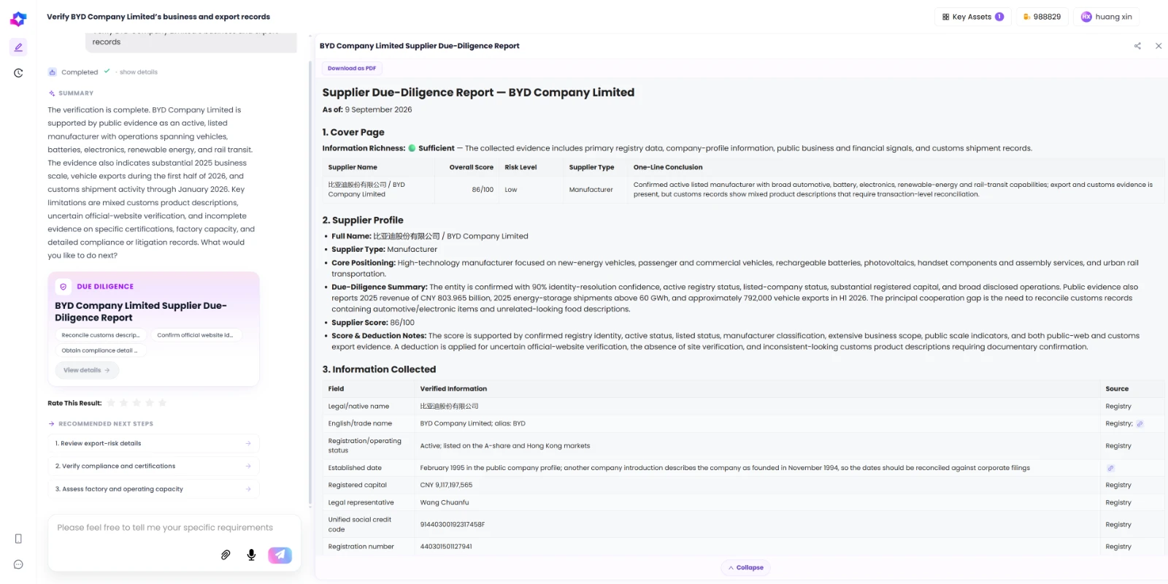
Task: Click the 988829 credits badge
Action: (x=1042, y=17)
